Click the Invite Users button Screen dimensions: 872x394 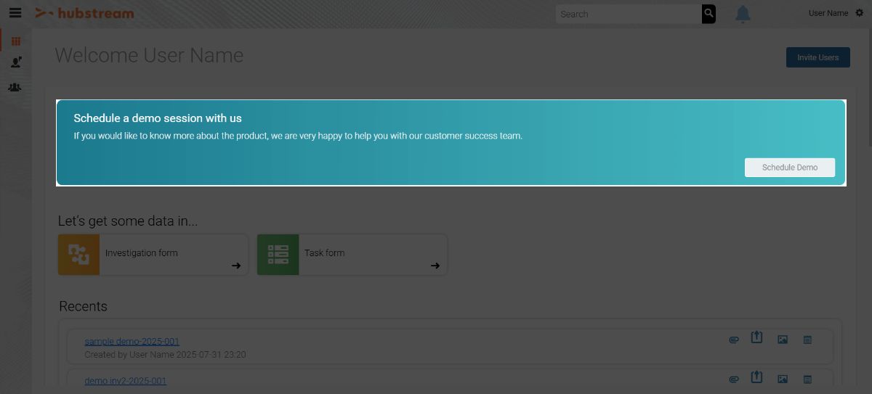[x=817, y=57]
